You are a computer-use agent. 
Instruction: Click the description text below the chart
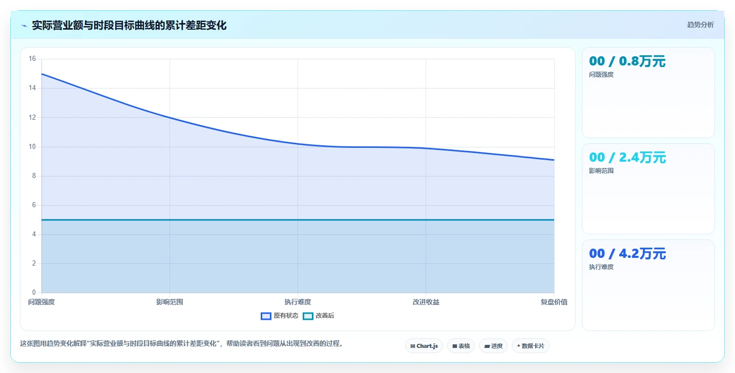181,343
